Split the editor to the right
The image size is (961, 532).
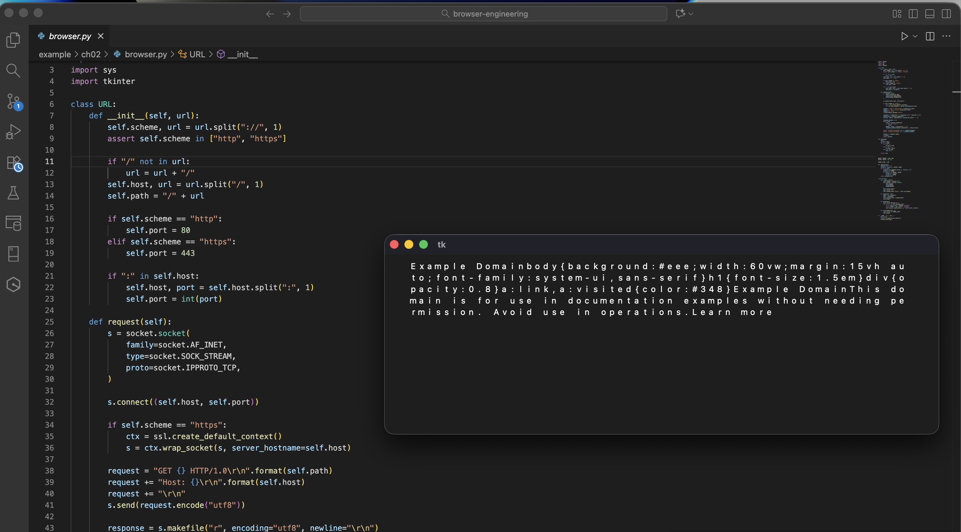click(x=930, y=36)
